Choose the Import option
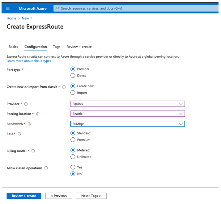Viewport: 221px width, 204px height. point(73,93)
